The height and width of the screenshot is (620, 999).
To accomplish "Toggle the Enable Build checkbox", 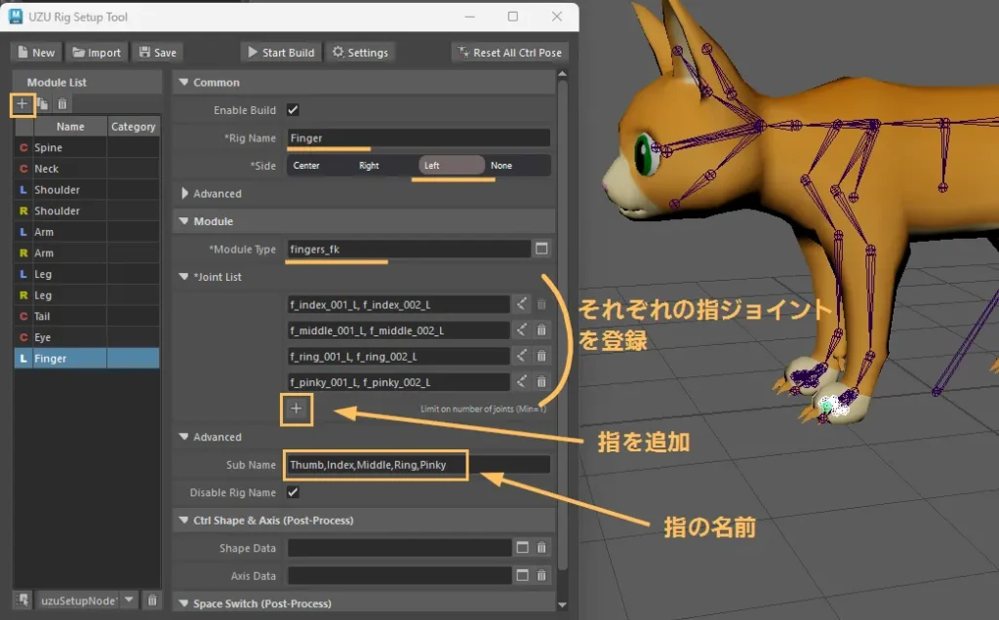I will pyautogui.click(x=293, y=110).
